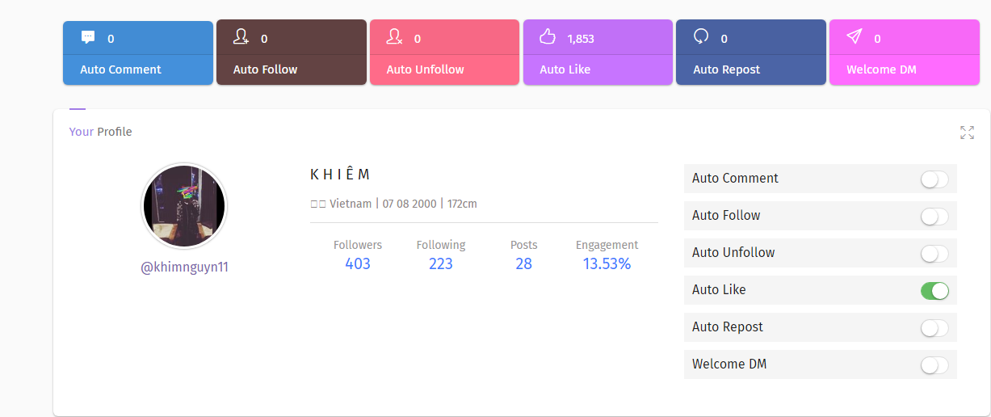The height and width of the screenshot is (417, 991).
Task: Expand the Your Profile panel to fullscreen
Action: click(967, 133)
